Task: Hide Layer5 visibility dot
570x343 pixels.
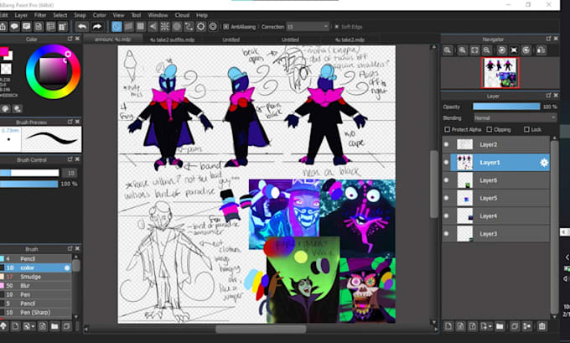Action: 447,198
